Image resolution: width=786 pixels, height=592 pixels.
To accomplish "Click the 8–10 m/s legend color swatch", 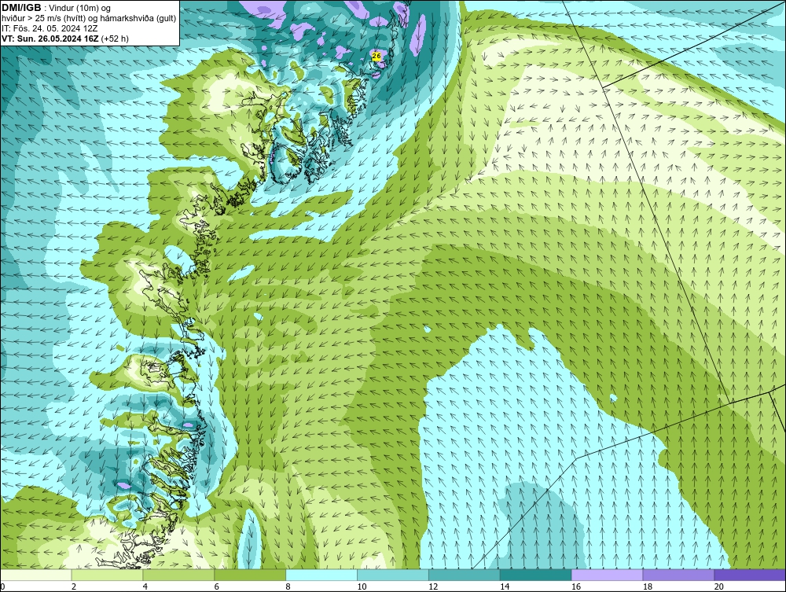I will click(321, 575).
